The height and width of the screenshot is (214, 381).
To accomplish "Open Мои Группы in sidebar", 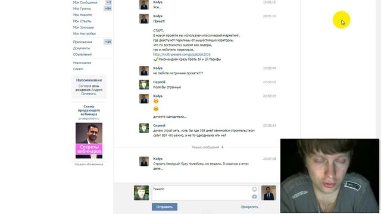I will point(82,9).
